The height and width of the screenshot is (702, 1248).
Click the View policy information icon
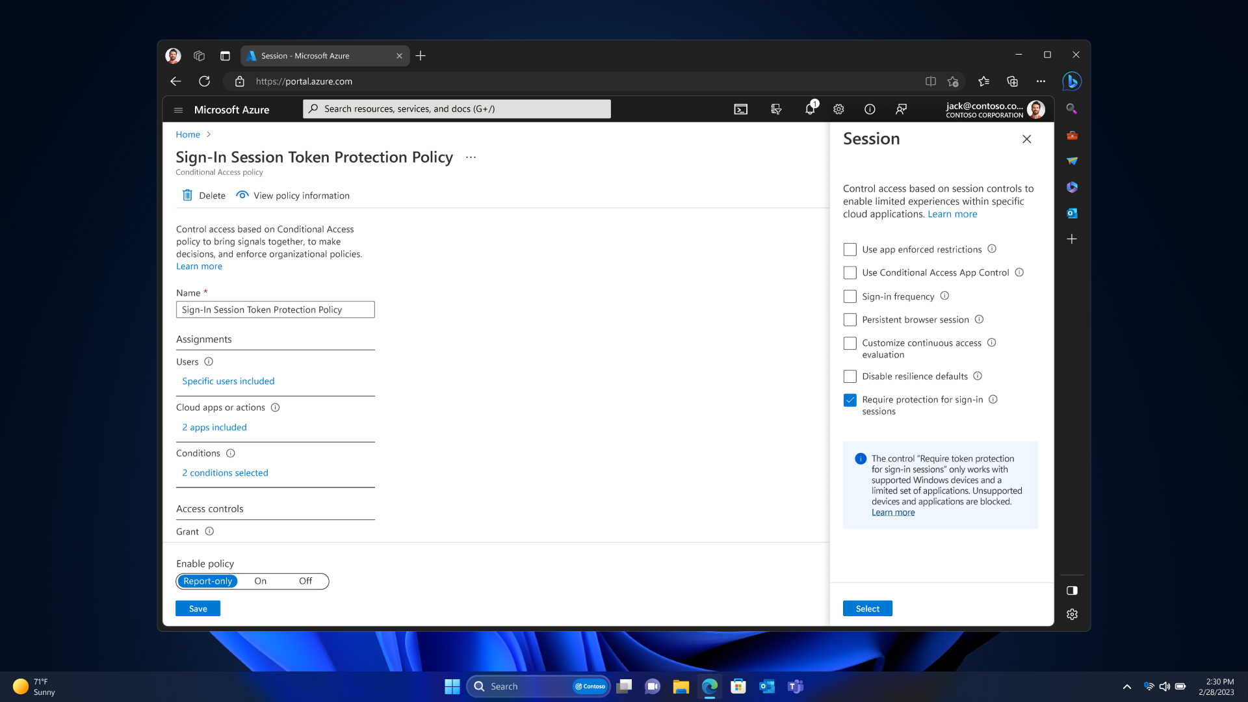click(242, 194)
